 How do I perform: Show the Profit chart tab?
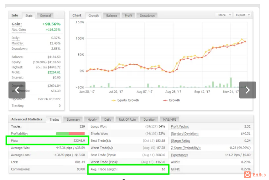[128, 16]
